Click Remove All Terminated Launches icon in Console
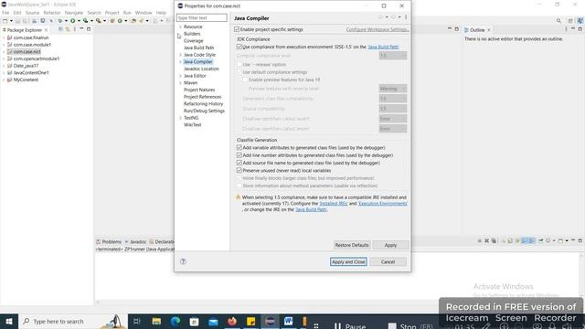The width and height of the screenshot is (585, 329). click(494, 241)
